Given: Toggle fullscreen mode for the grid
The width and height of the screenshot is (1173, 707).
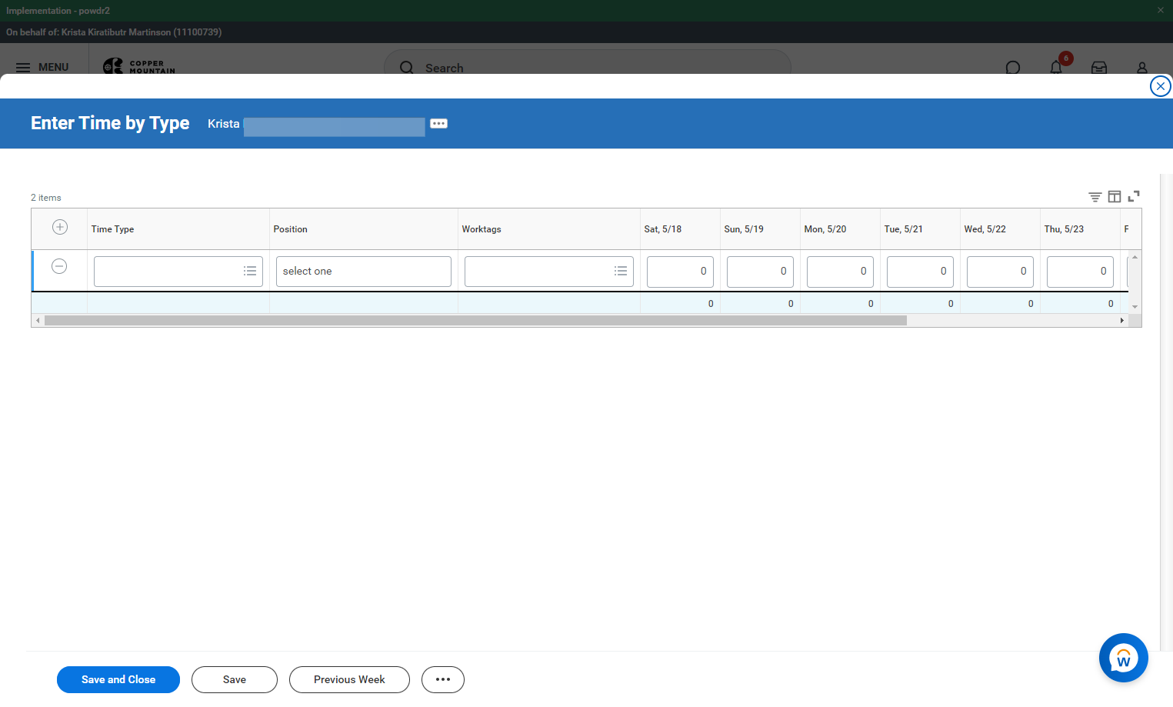Looking at the screenshot, I should (1134, 197).
